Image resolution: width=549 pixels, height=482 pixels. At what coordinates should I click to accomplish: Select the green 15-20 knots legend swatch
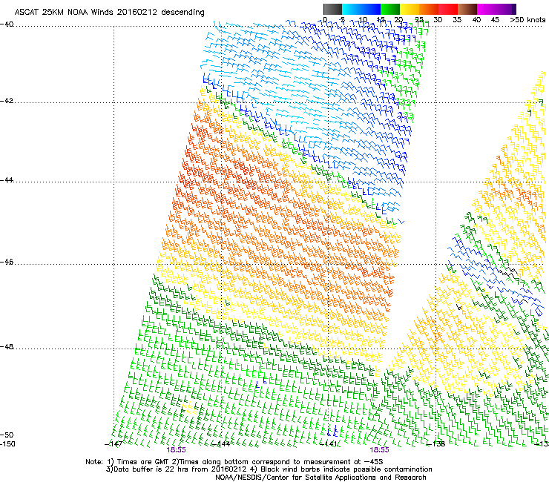(x=390, y=9)
